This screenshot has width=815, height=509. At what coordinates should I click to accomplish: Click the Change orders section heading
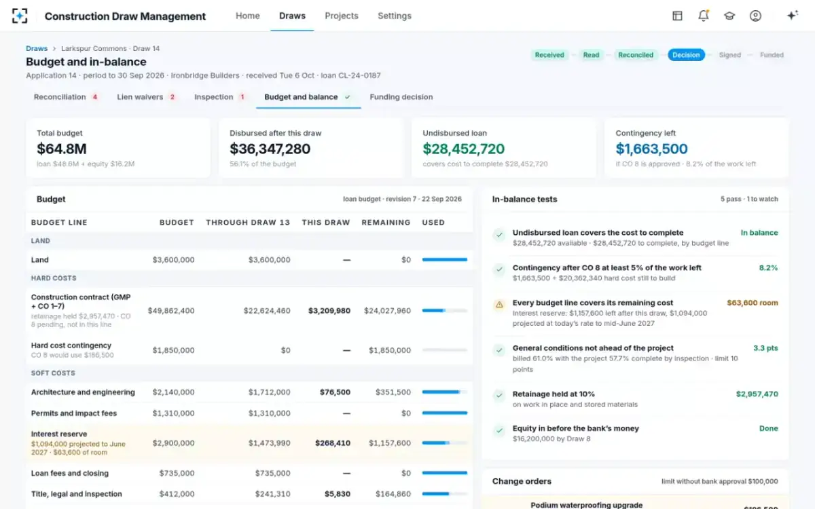click(522, 481)
